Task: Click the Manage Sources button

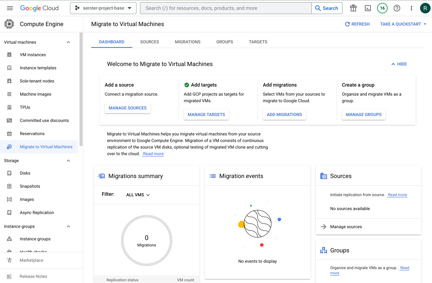Action: coord(127,108)
